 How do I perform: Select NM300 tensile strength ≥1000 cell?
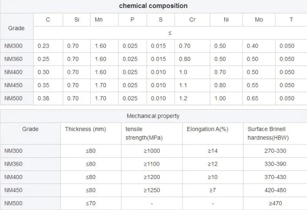(152, 151)
